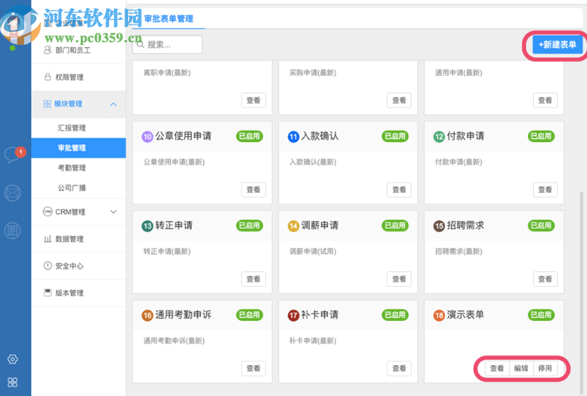Click the 安全中心 alert icon
Image resolution: width=587 pixels, height=396 pixels.
[x=47, y=266]
